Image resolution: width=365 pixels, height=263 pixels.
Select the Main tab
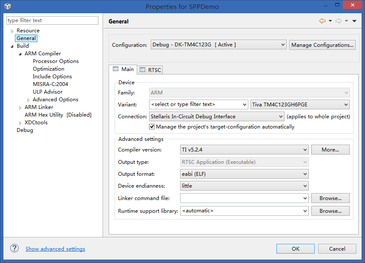pos(124,69)
